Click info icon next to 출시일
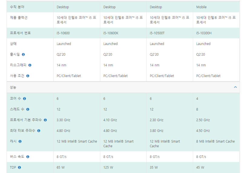This screenshot has height=173, width=242. pyautogui.click(x=23, y=55)
